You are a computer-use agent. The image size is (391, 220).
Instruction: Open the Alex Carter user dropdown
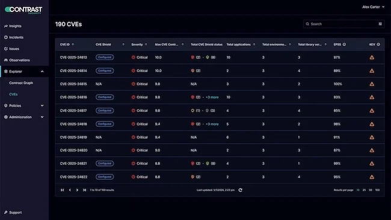[x=373, y=7]
